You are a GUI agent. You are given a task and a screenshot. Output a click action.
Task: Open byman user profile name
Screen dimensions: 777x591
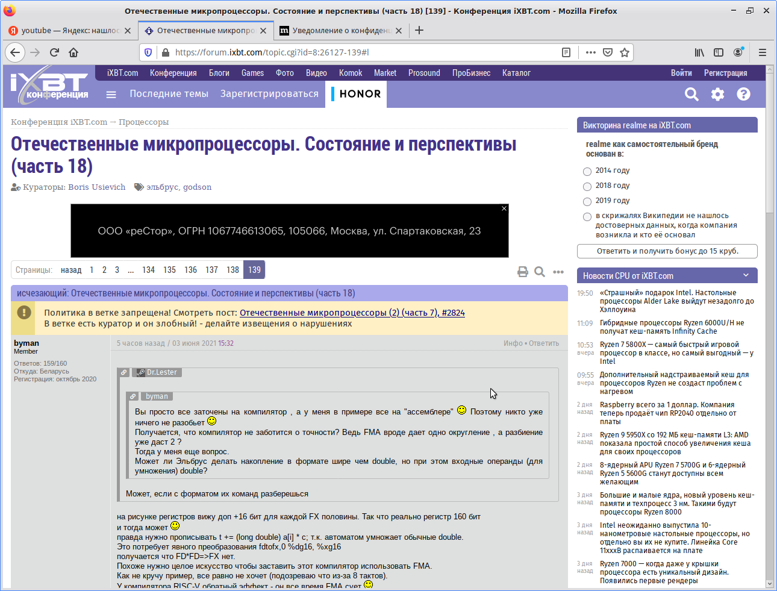pyautogui.click(x=27, y=343)
